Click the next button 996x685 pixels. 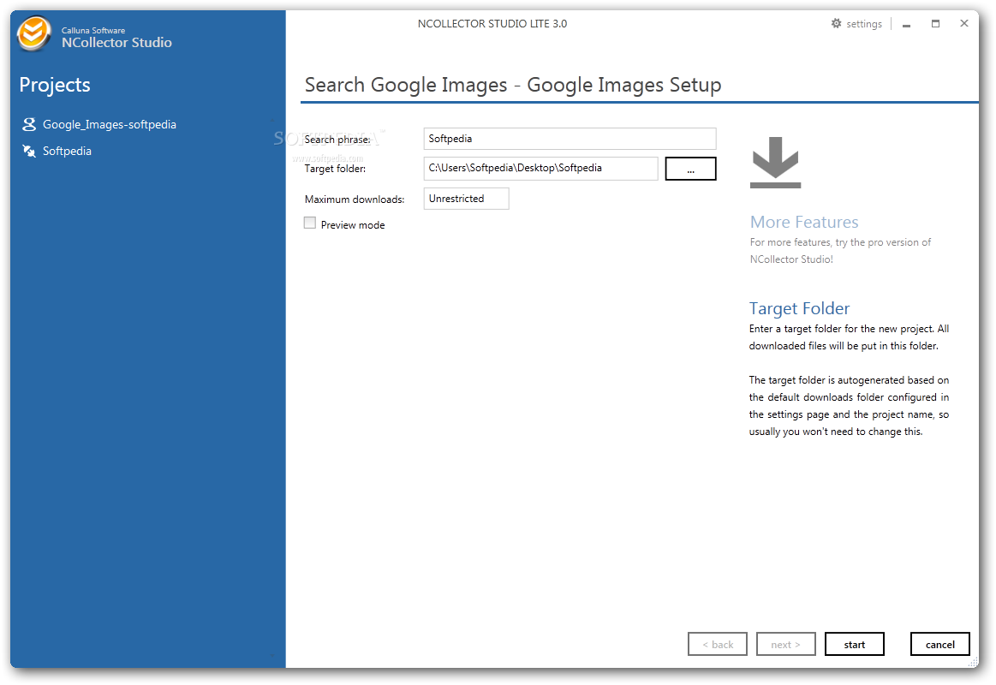pyautogui.click(x=785, y=645)
